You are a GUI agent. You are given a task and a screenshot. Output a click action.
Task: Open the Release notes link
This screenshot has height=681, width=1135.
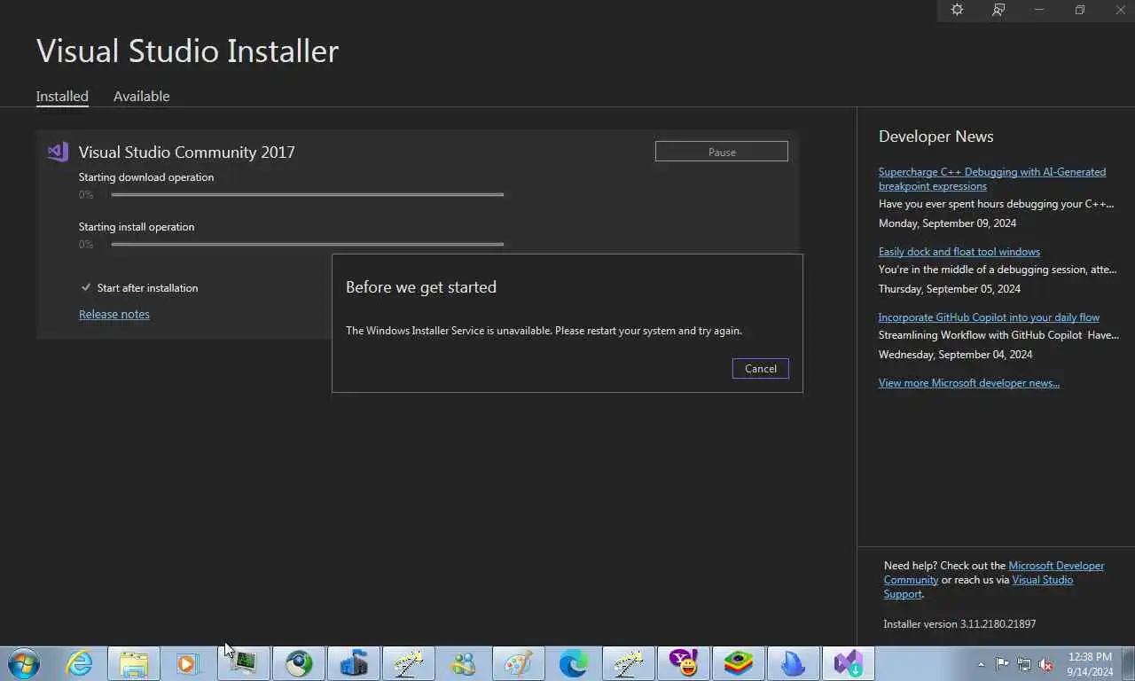(x=114, y=314)
